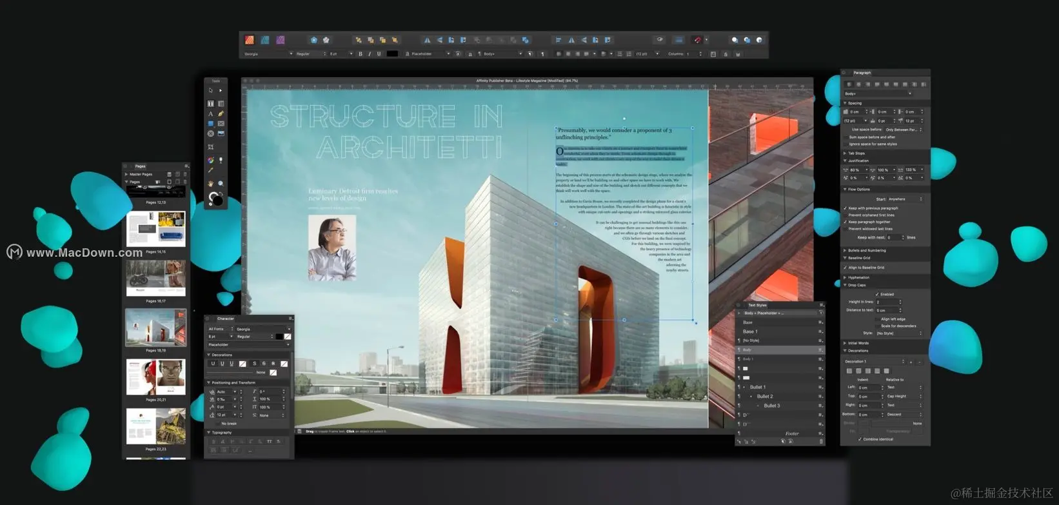Image resolution: width=1059 pixels, height=505 pixels.
Task: Click the preview mode eye icon
Action: click(x=659, y=39)
